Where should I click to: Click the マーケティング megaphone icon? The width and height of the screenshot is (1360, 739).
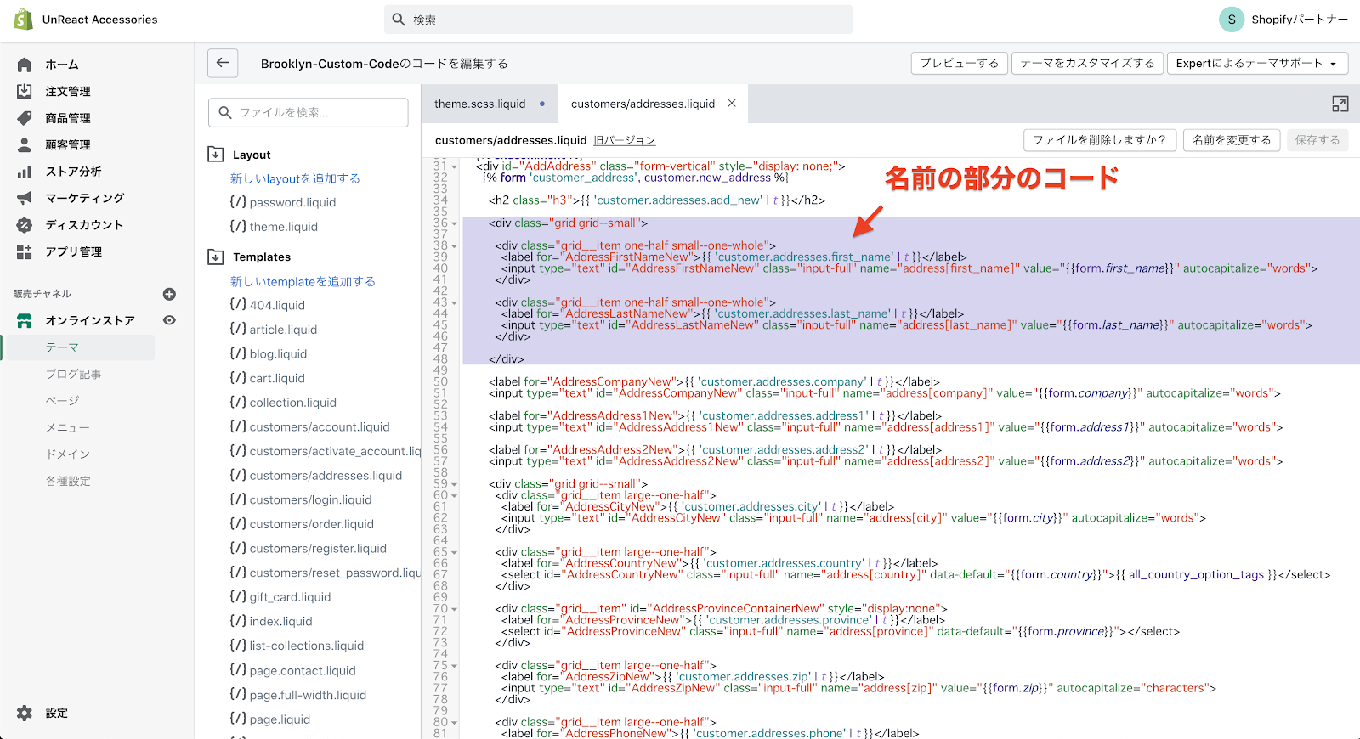click(x=25, y=198)
